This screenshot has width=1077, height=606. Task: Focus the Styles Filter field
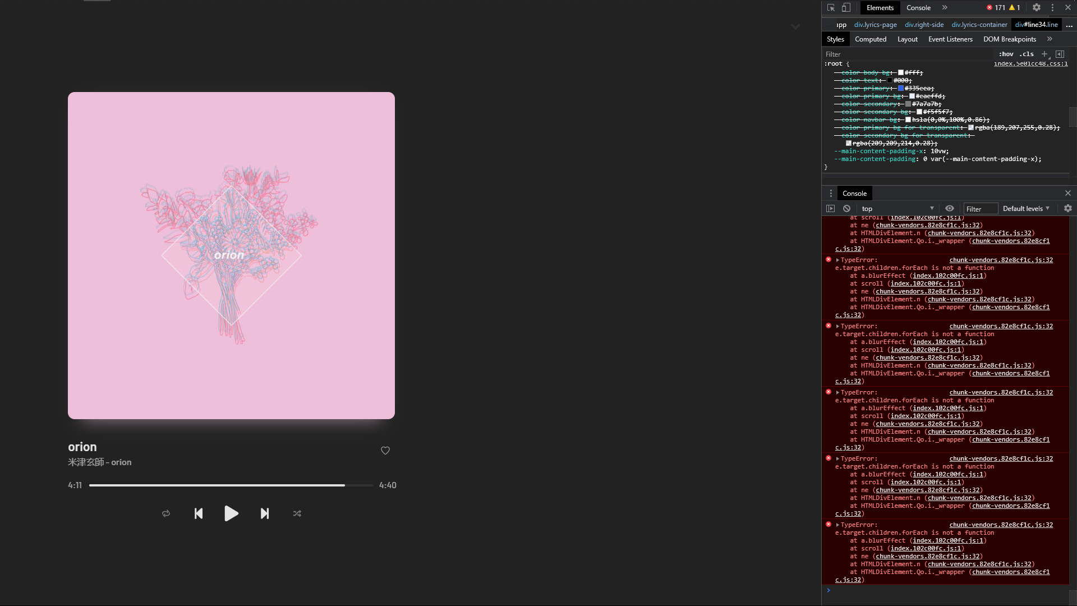(909, 54)
